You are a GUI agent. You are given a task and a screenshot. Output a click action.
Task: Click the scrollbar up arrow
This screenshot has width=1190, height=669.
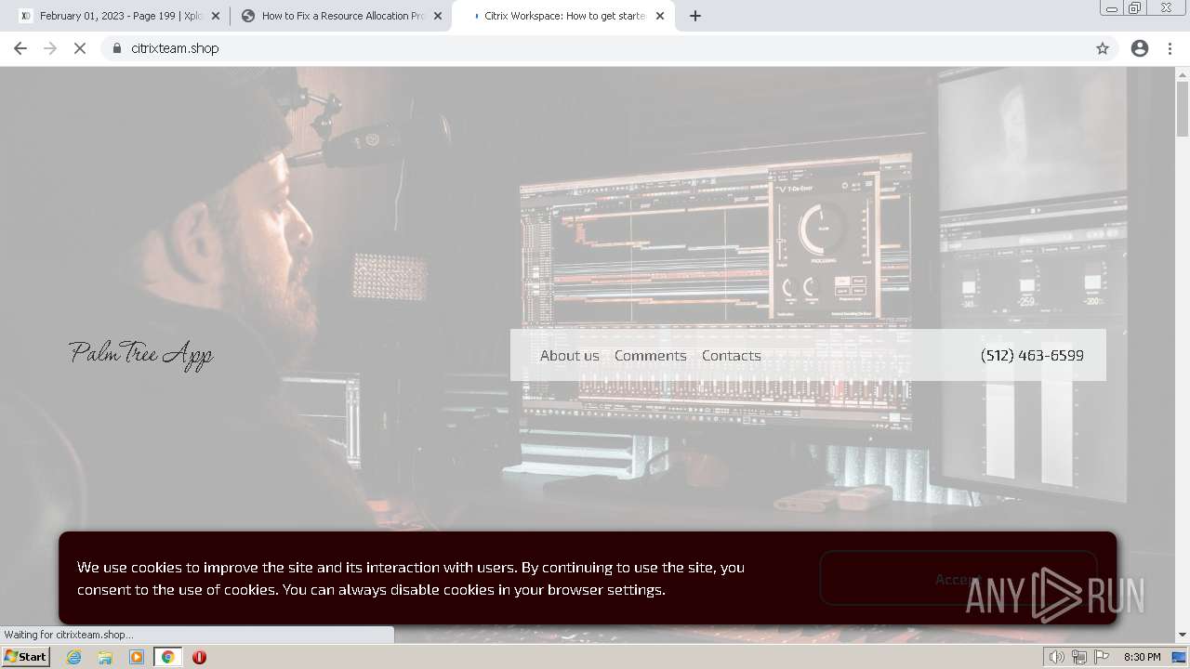coord(1182,73)
